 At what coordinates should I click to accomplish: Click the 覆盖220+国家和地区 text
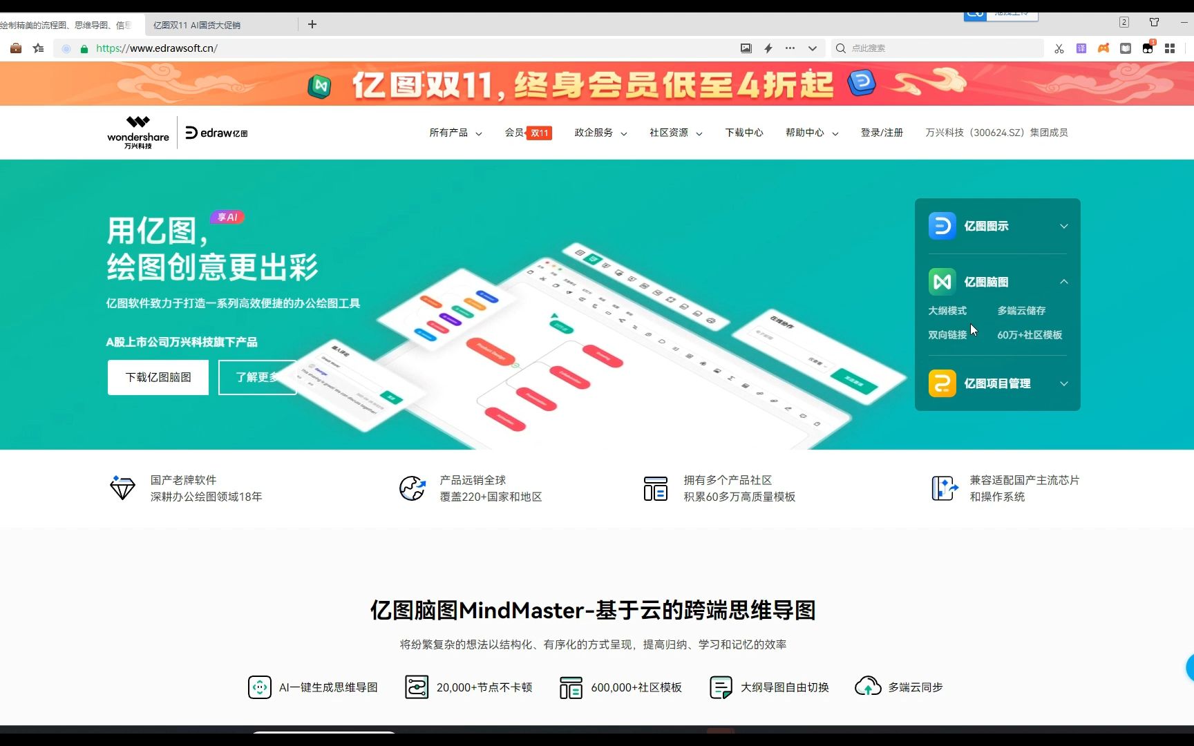491,497
